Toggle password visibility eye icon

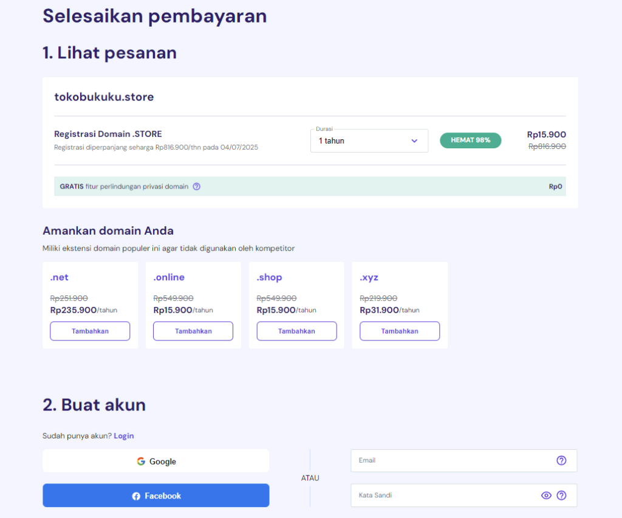tap(546, 496)
